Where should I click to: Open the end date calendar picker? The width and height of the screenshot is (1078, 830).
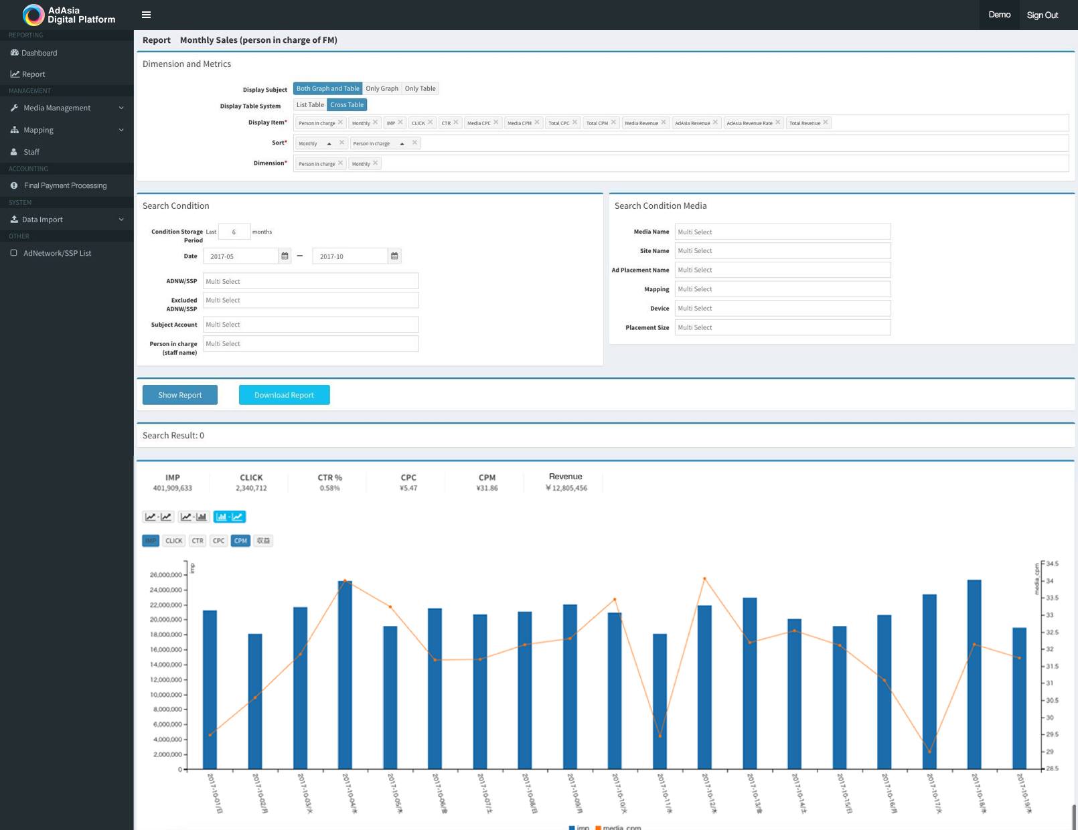[x=394, y=256]
